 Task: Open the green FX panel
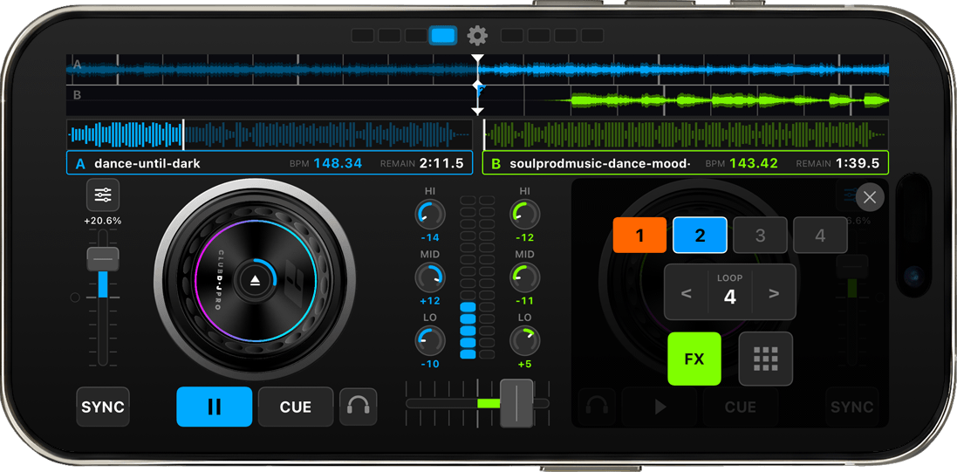tap(694, 359)
